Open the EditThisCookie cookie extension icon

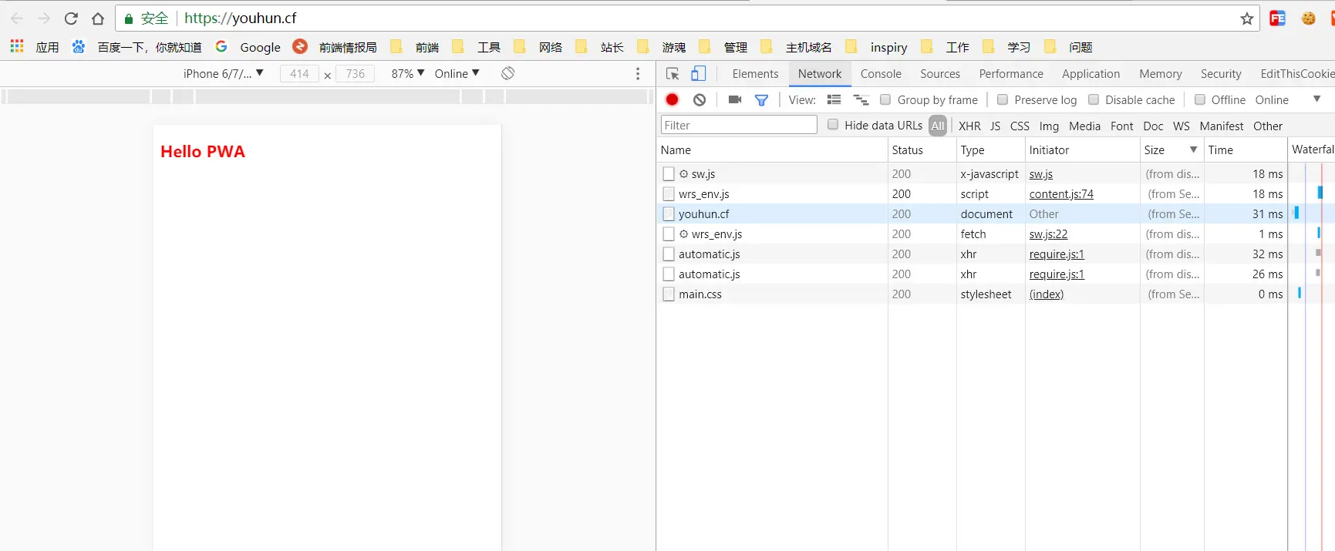(1308, 18)
